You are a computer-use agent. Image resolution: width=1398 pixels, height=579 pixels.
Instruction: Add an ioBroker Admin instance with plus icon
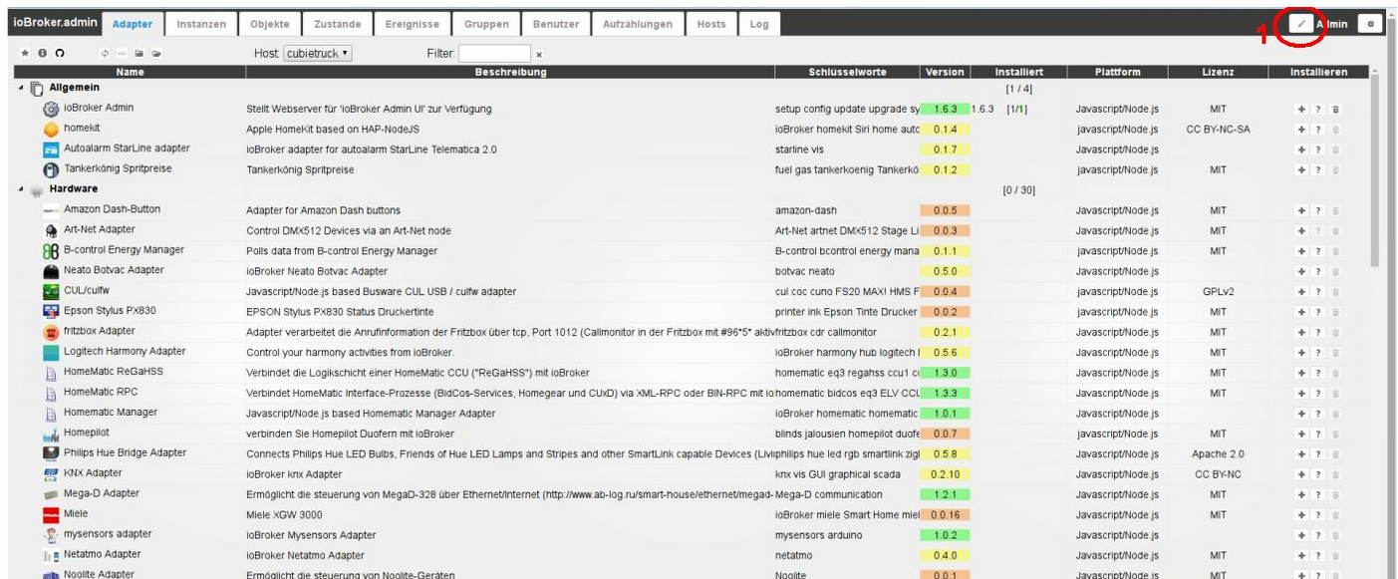(x=1301, y=109)
